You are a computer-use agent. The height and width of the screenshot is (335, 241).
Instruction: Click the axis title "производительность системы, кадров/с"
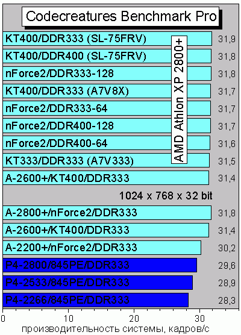tap(116, 330)
